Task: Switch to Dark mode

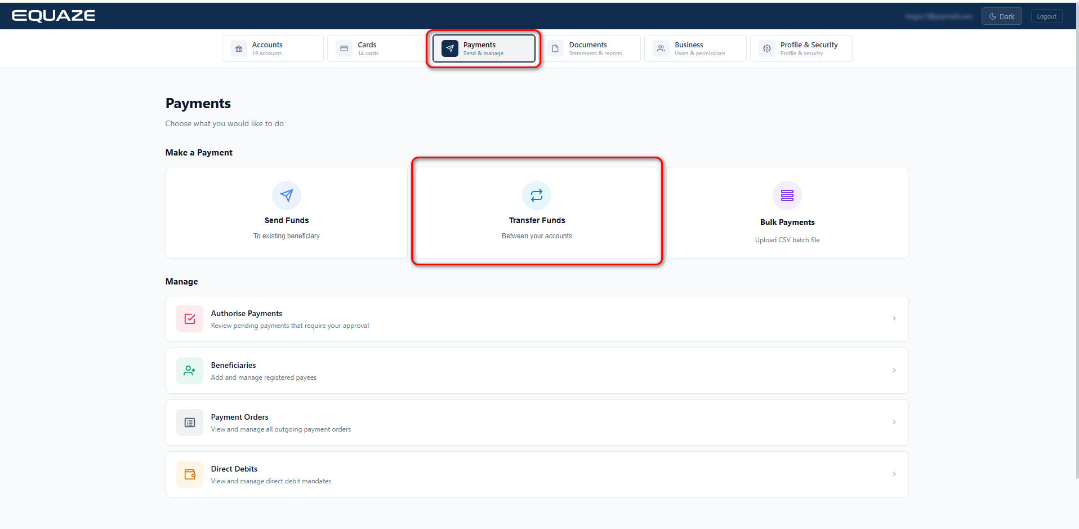Action: coord(1001,16)
